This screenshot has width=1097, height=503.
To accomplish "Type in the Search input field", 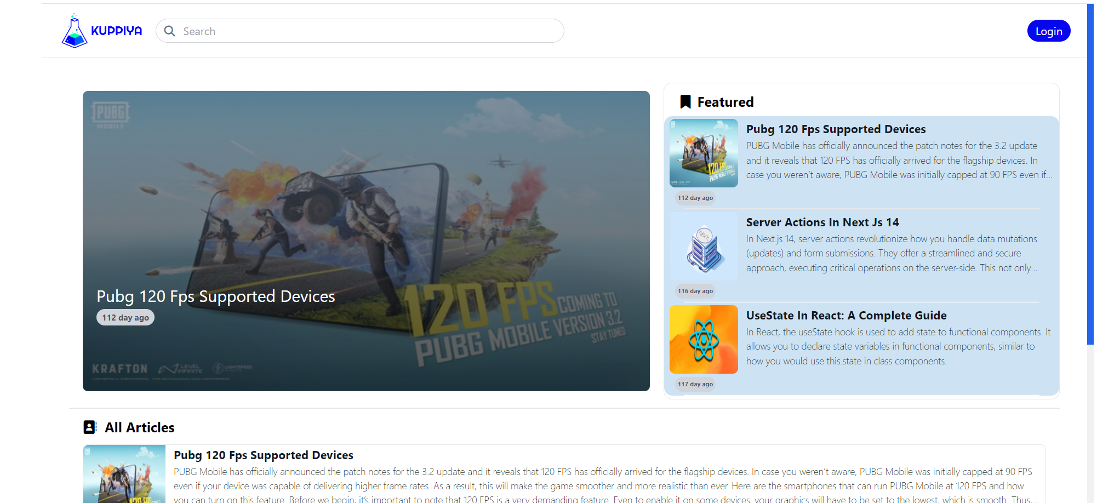I will pos(367,31).
